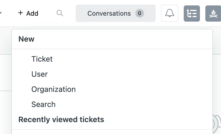
Task: Choose Ticket from the New menu
Action: pyautogui.click(x=42, y=59)
